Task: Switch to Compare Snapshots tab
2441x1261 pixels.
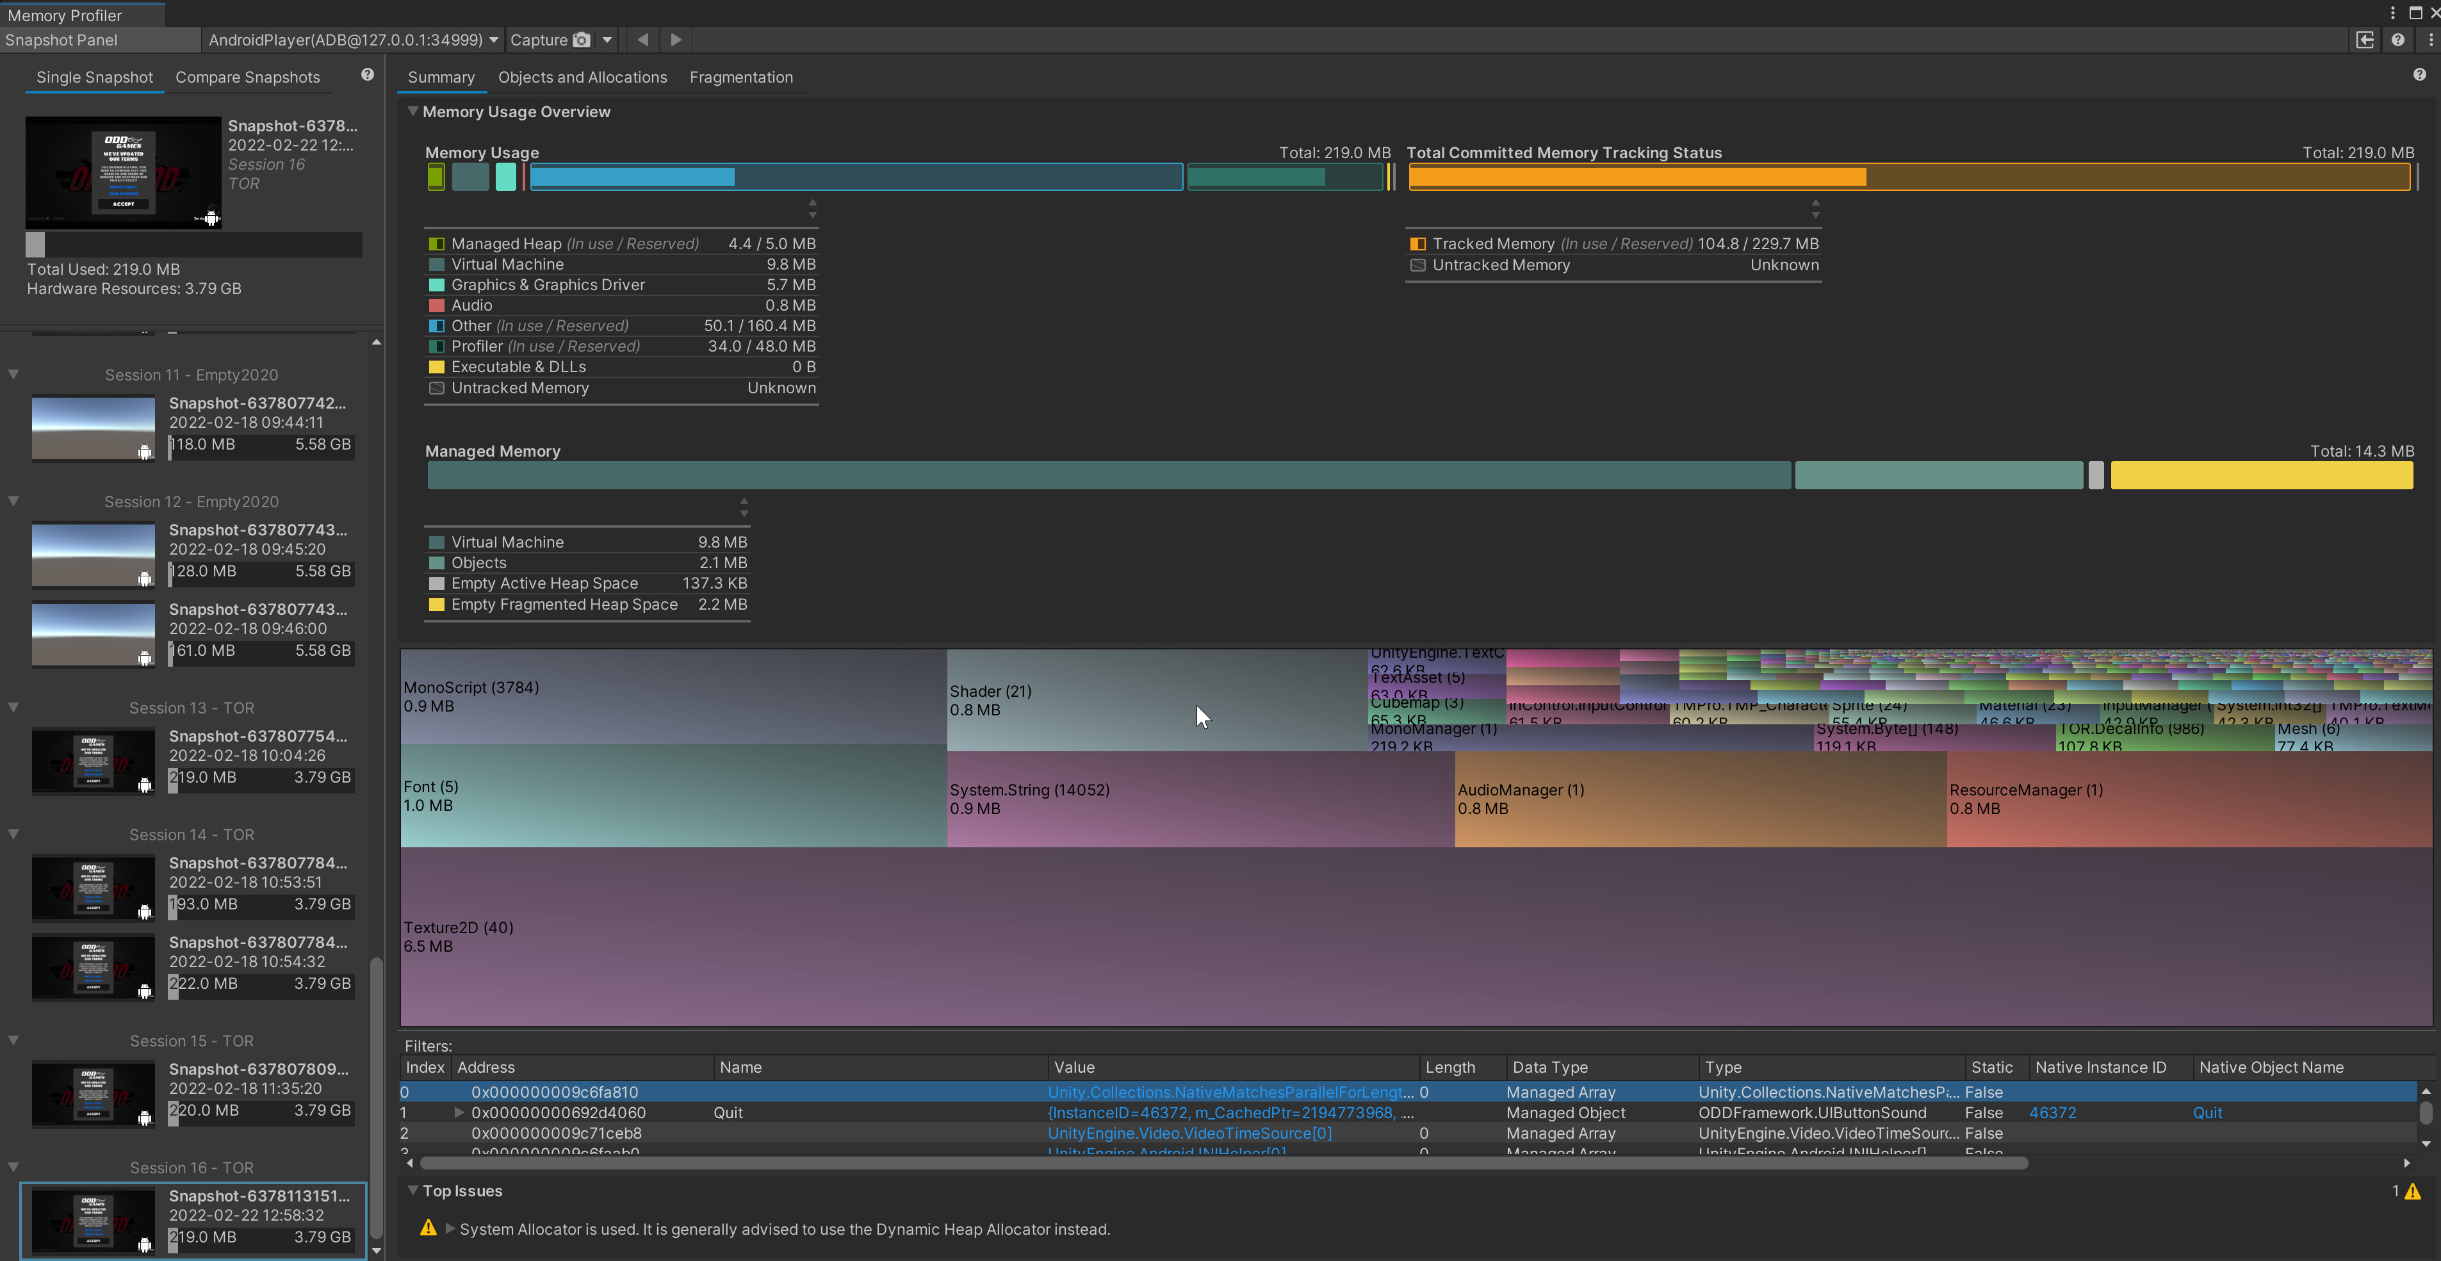Action: click(x=247, y=77)
